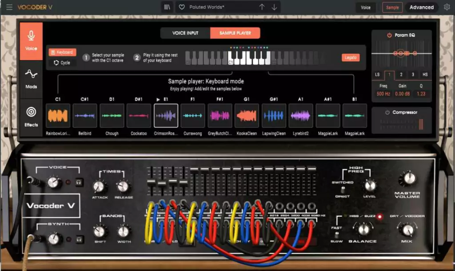Select the A#1 MagpieLark sample slot
The width and height of the screenshot is (455, 271).
pyautogui.click(x=327, y=116)
